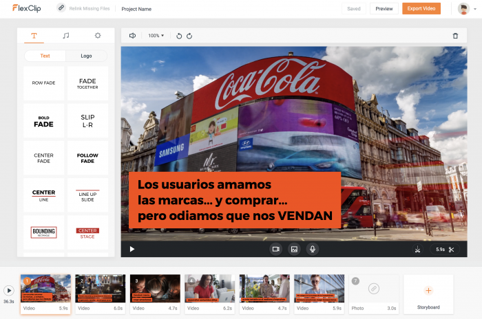Click Export Video button
Viewport: 482px width, 319px height.
[x=421, y=9]
